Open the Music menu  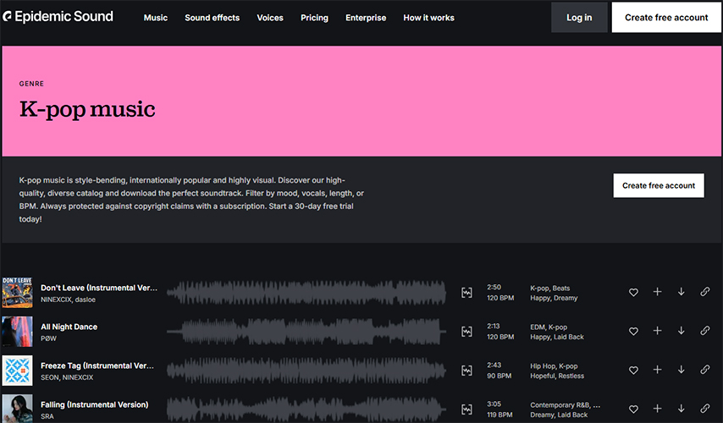coord(156,18)
